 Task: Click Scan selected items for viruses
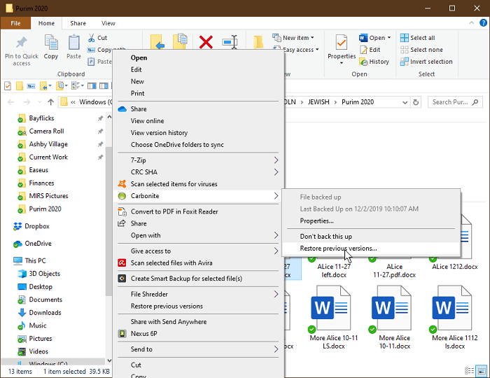[199, 184]
